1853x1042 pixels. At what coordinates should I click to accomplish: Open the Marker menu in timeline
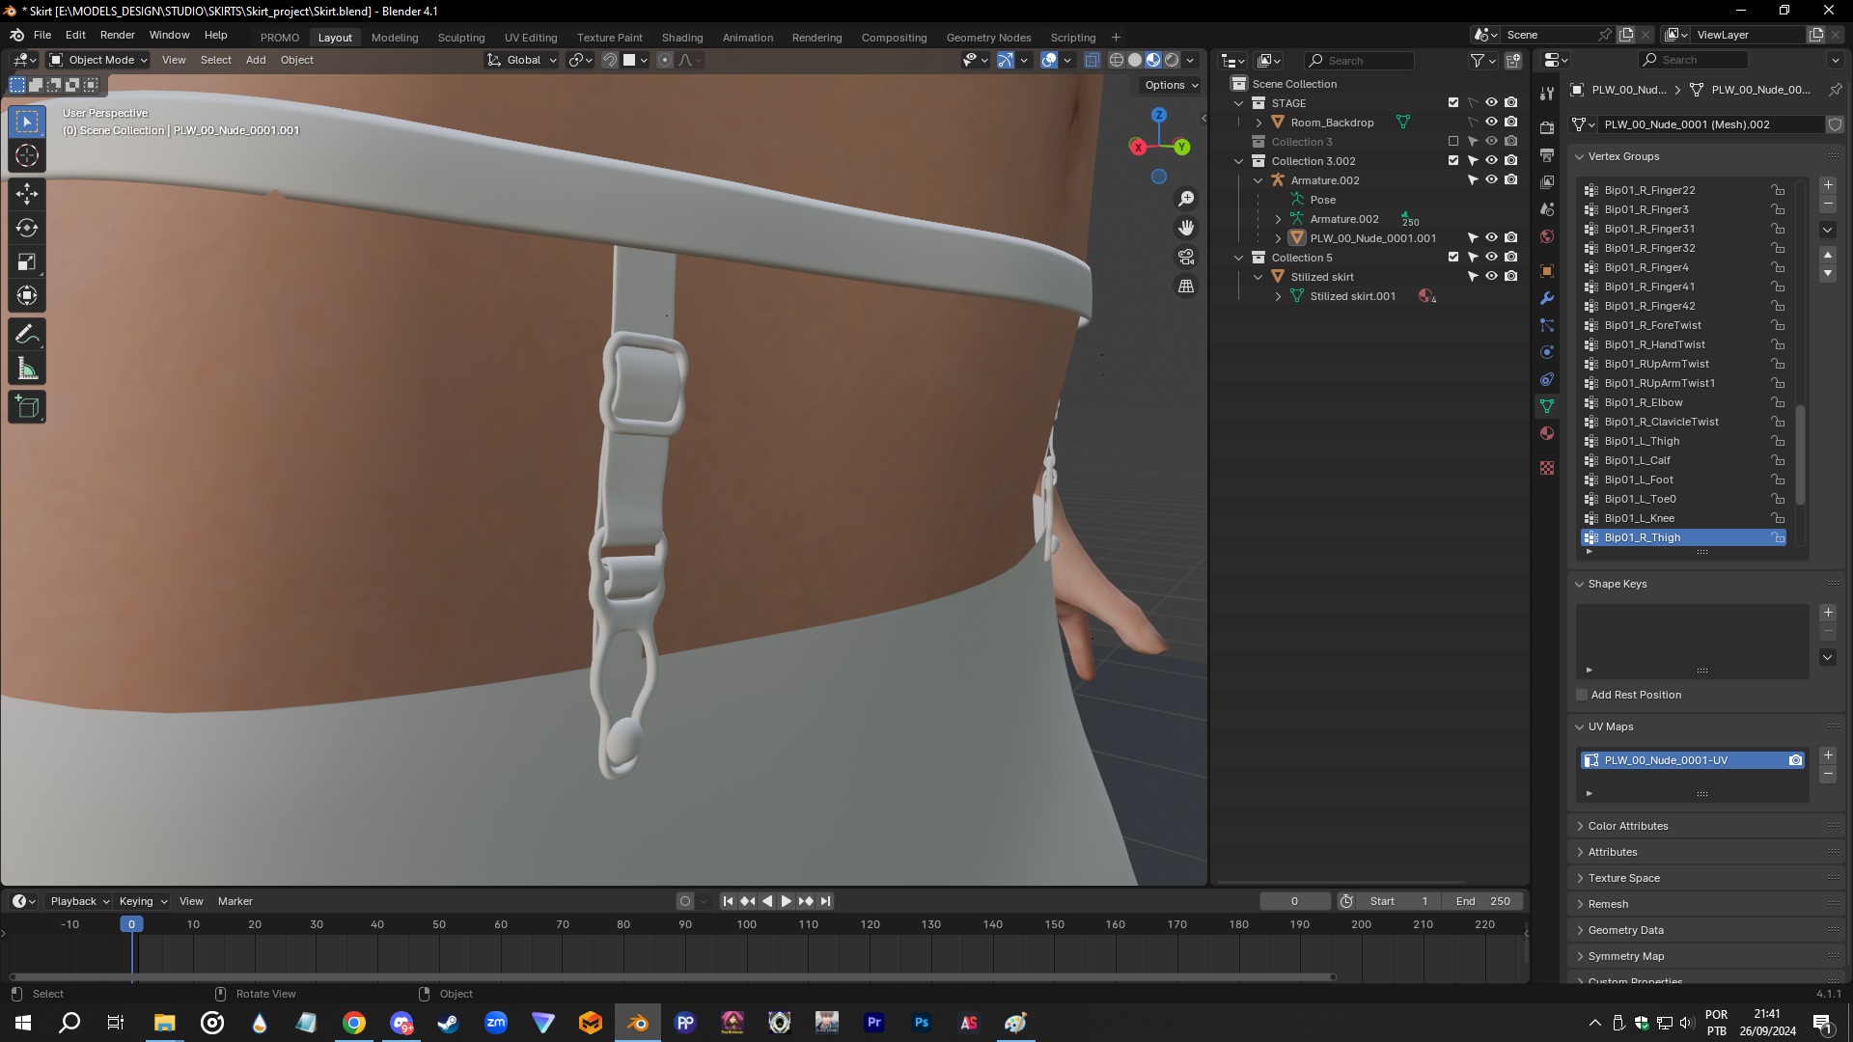tap(235, 901)
